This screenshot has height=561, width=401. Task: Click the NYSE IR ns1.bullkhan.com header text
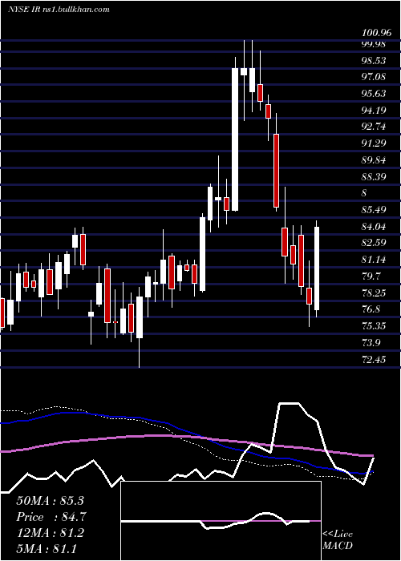pyautogui.click(x=59, y=10)
